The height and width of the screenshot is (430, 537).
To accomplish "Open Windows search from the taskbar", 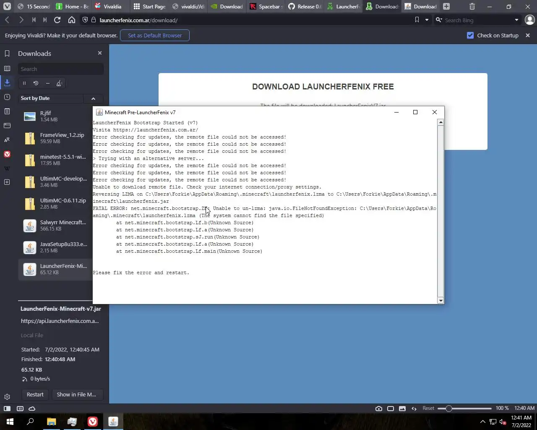I will point(30,422).
